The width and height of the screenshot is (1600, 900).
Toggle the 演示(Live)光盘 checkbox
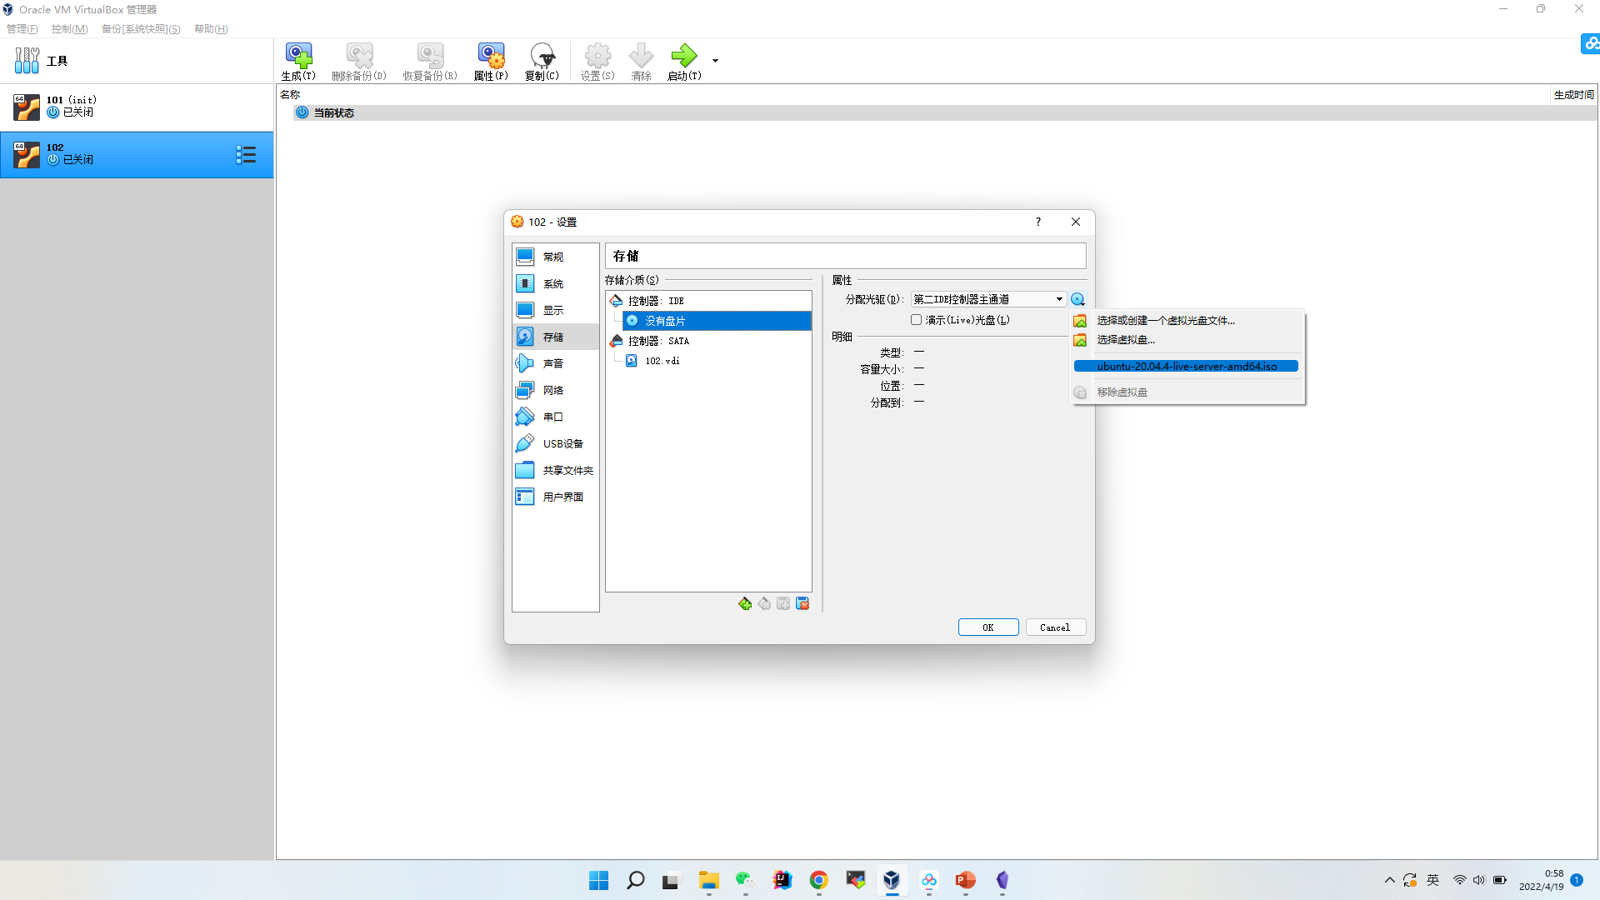pos(916,320)
